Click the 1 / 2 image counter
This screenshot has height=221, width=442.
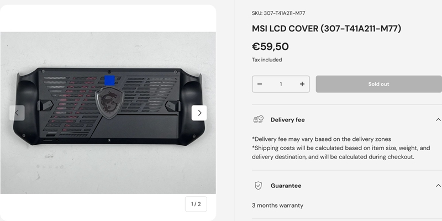point(196,204)
